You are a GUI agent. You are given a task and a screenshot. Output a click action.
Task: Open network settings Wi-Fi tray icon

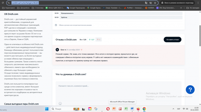click(x=184, y=109)
